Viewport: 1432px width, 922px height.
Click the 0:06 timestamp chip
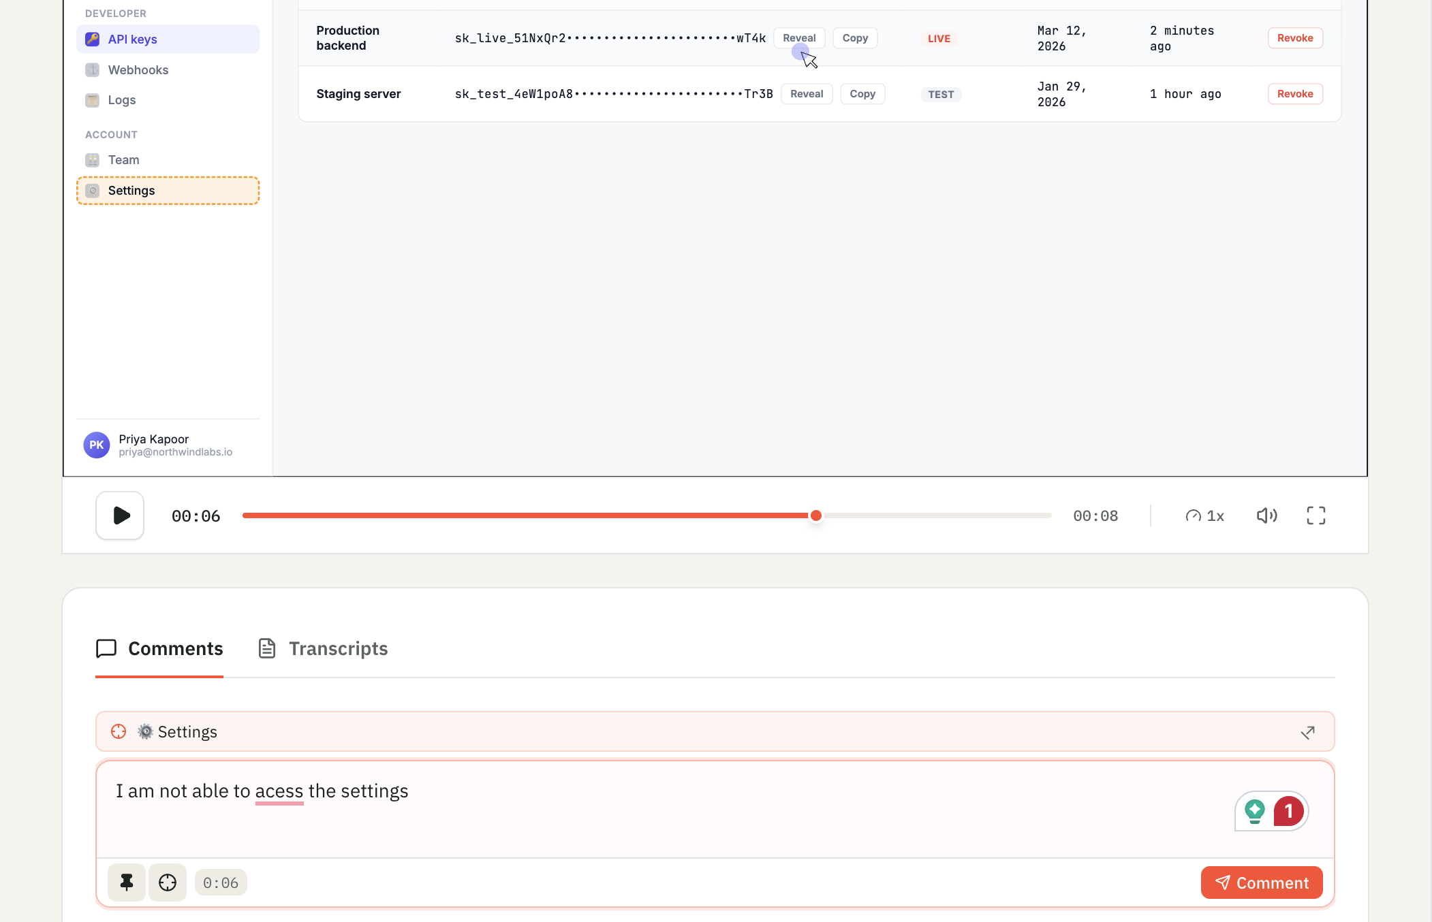[221, 883]
